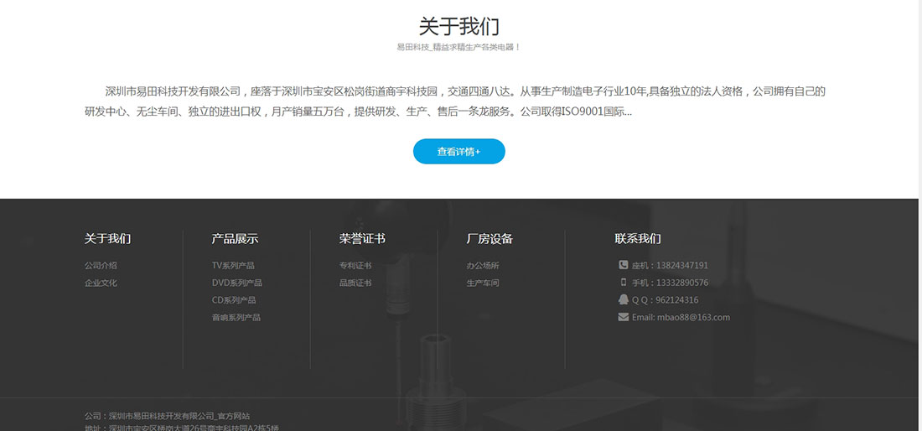Open the 企业文化 footer link

point(101,283)
